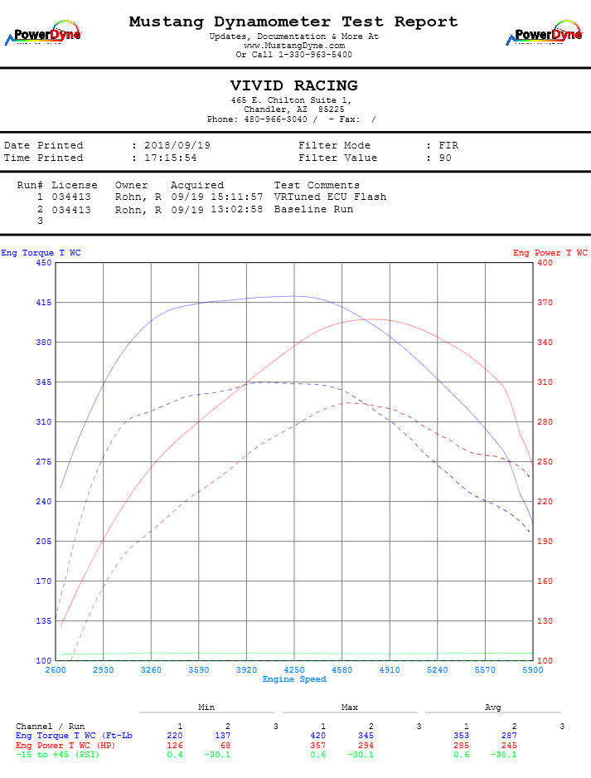Select the 'Baseline Run' comment

click(314, 209)
